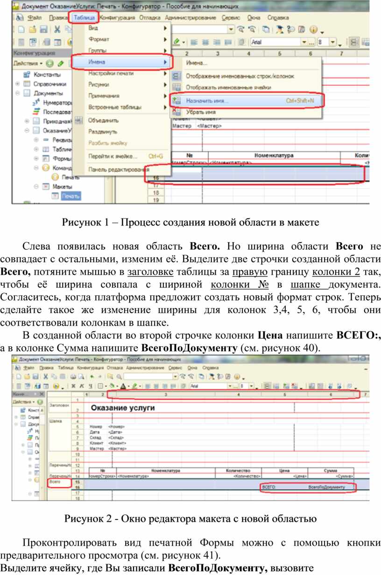The image size is (381, 575).
Task: Pick the font color A in Figure 2
Action: [x=123, y=386]
